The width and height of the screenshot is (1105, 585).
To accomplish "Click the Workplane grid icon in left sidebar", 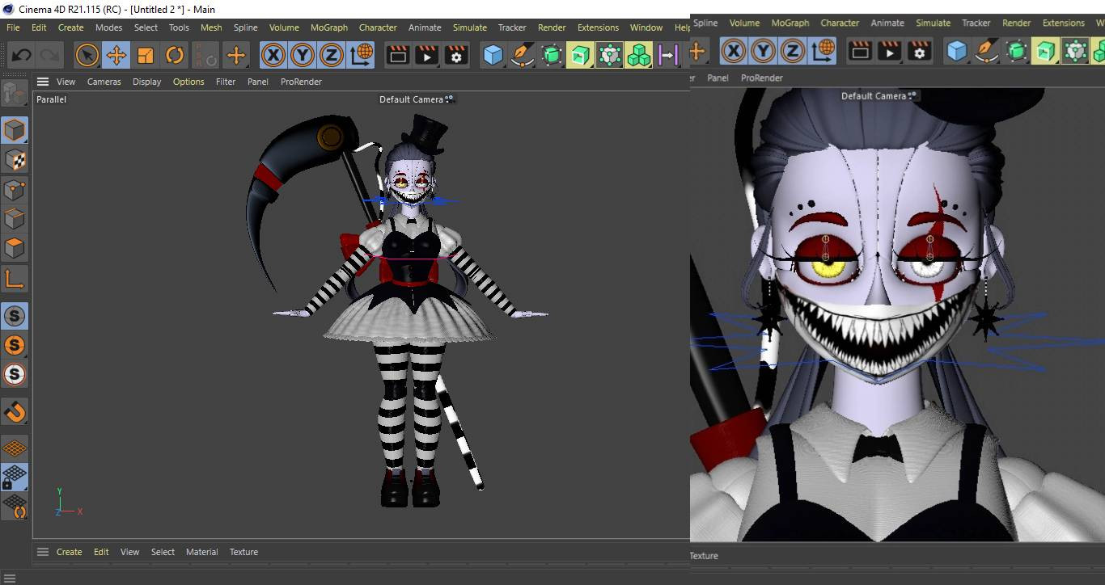I will click(15, 448).
